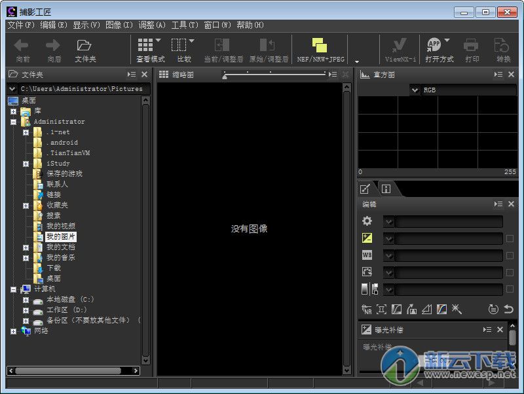Select the White Balance (WB) tool icon
The height and width of the screenshot is (394, 524).
point(367,255)
